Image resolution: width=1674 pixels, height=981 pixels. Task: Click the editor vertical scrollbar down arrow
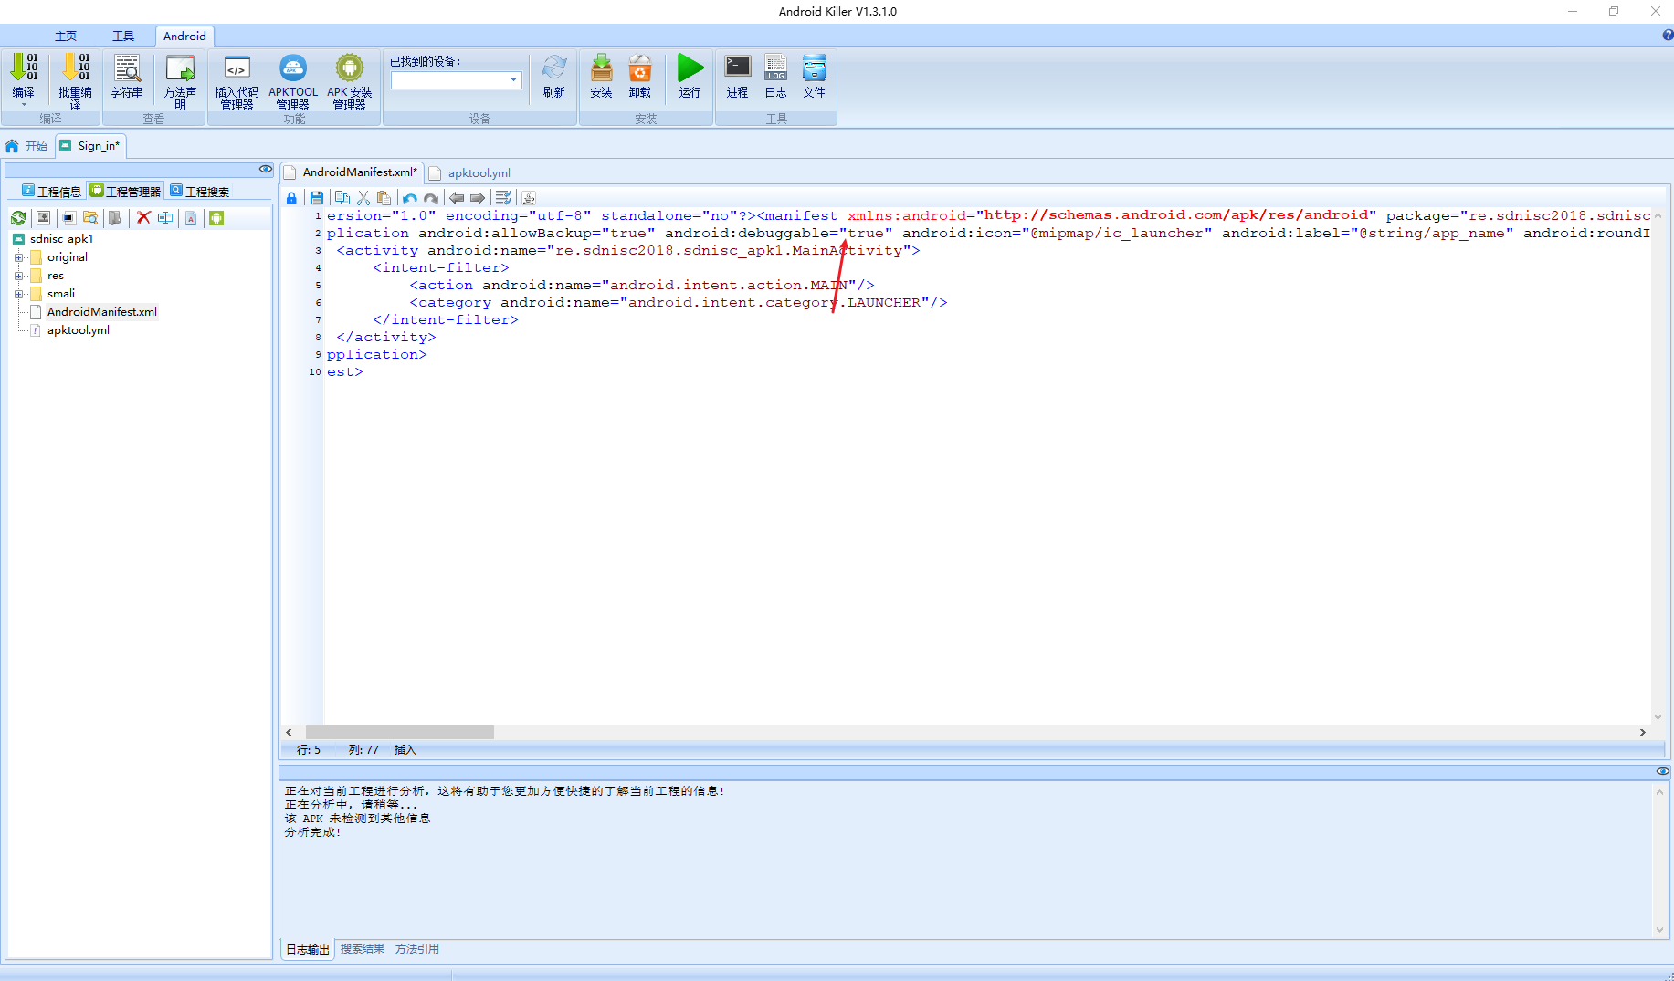1658,717
